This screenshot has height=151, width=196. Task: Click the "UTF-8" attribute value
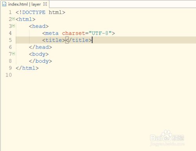100,33
